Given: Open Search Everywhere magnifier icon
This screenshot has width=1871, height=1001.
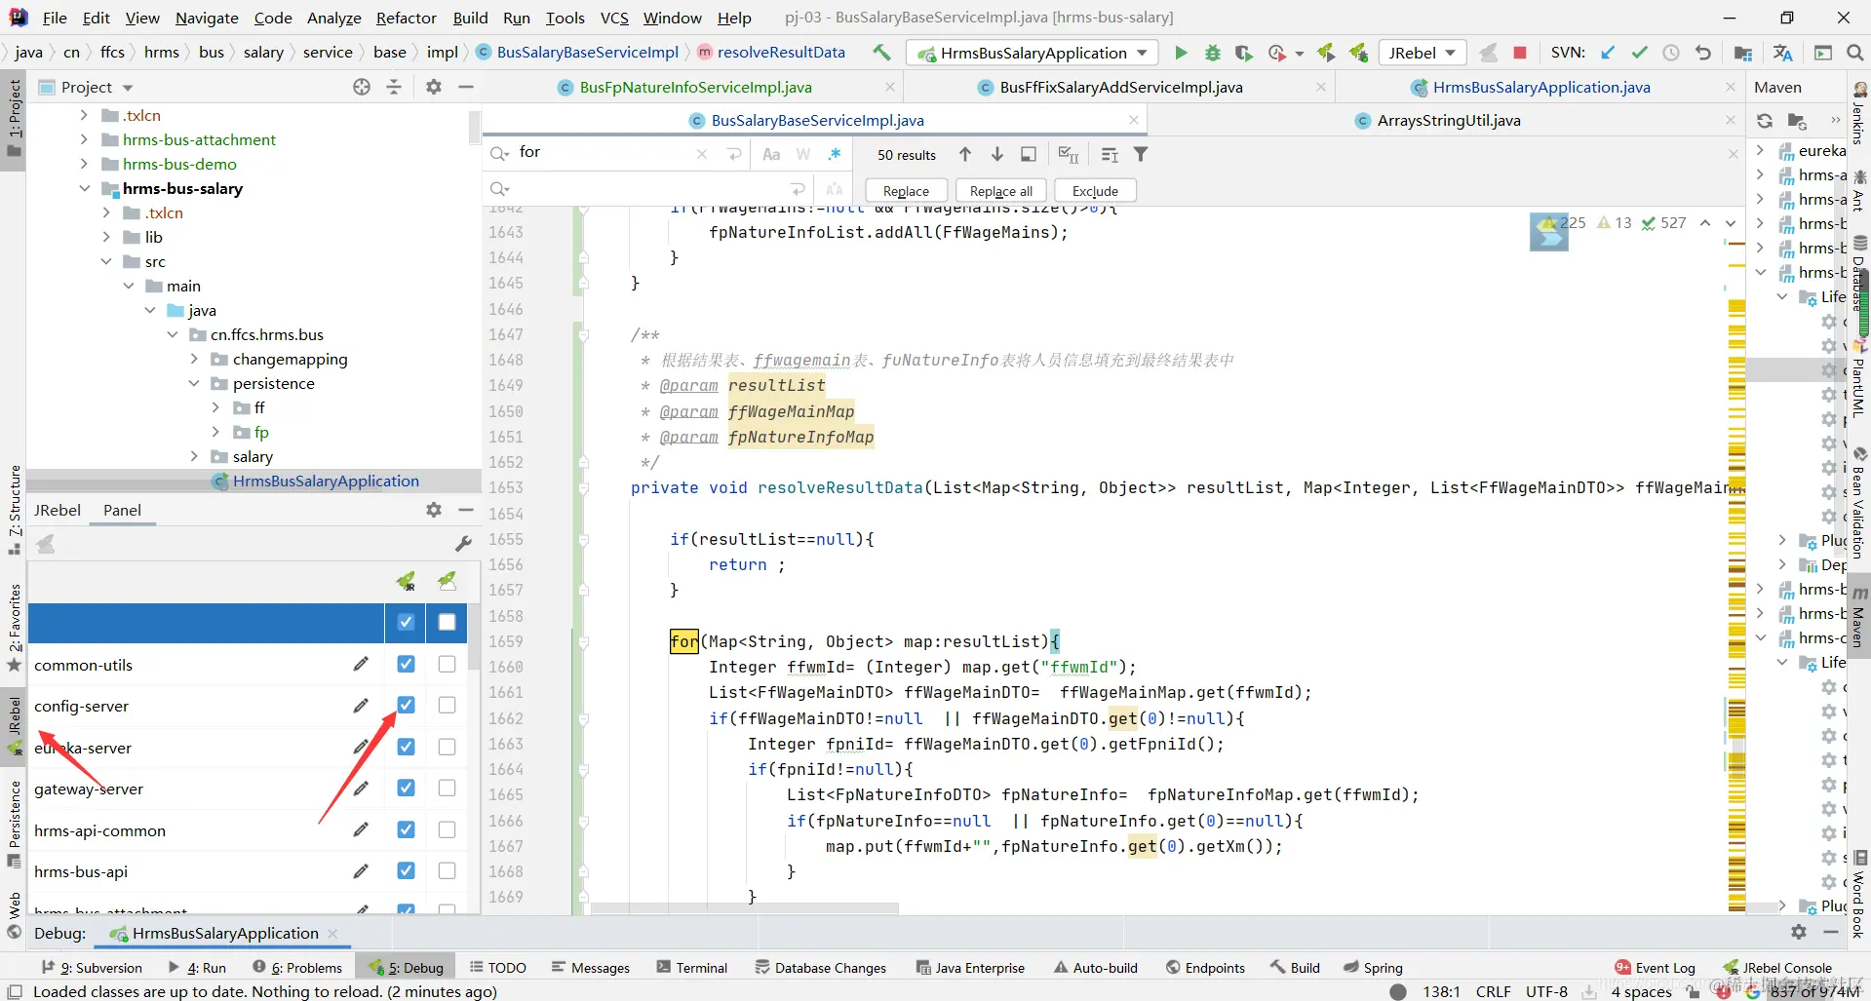Looking at the screenshot, I should (x=1854, y=53).
